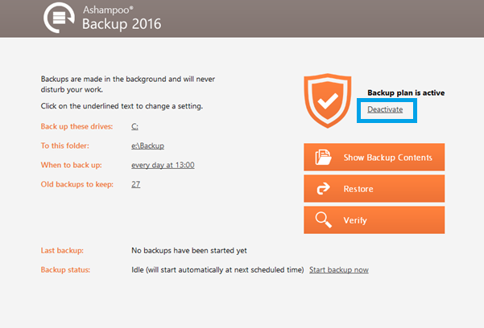This screenshot has width=484, height=328.
Task: Click the orange shield checkmark status icon
Action: click(328, 100)
